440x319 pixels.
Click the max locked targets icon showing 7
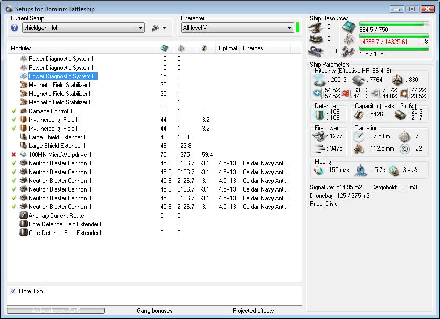[404, 136]
